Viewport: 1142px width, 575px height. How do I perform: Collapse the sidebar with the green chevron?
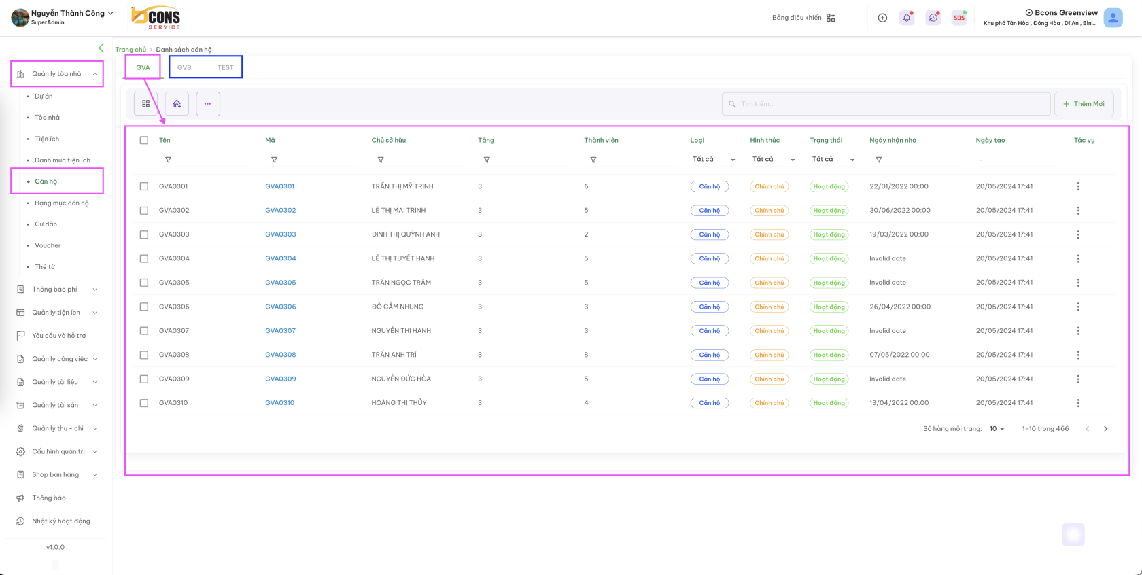click(x=101, y=48)
